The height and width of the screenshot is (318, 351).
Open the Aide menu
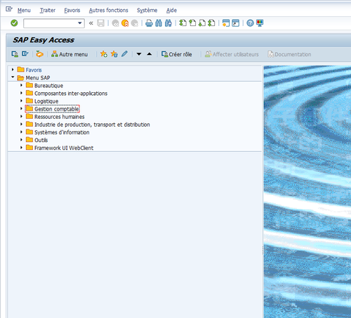pyautogui.click(x=171, y=11)
